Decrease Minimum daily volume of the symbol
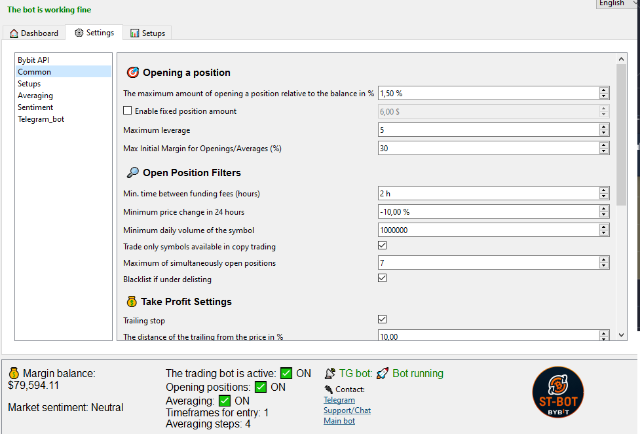This screenshot has height=434, width=640. pyautogui.click(x=604, y=233)
